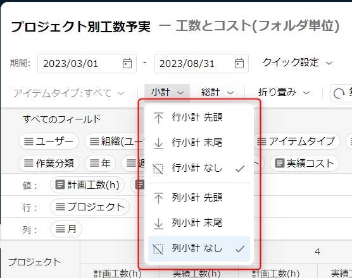
Task: Click the 実績コスト field chip
Action: click(305, 163)
